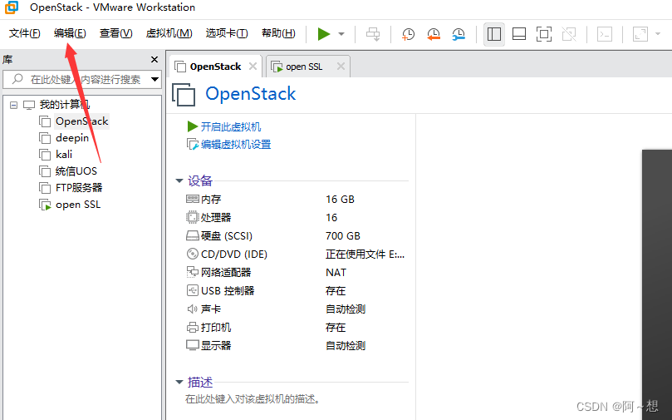Select open SSL VM in library tree
Image resolution: width=672 pixels, height=420 pixels.
77,205
